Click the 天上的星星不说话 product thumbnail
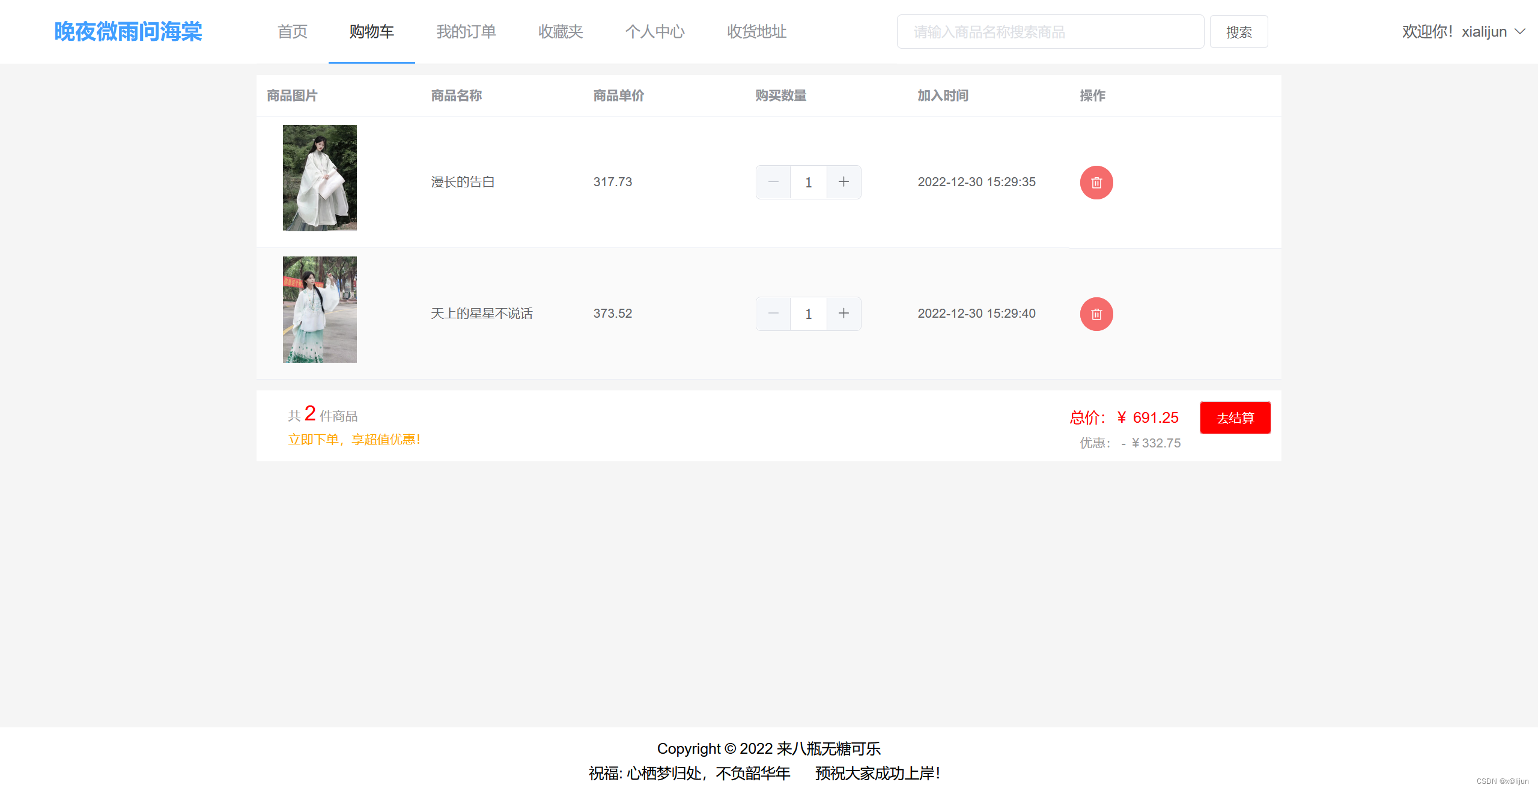The height and width of the screenshot is (791, 1538). tap(320, 309)
